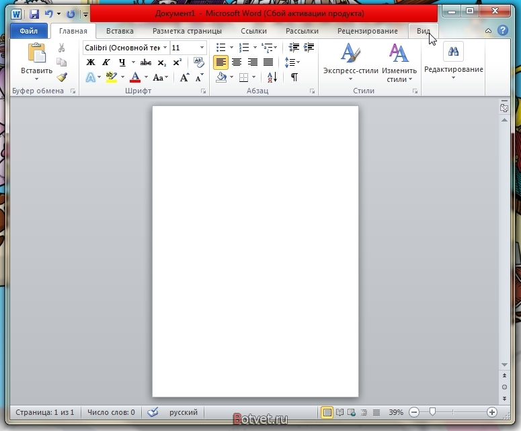Screen dimensions: 521x431
Task: Open Шрифт dialog launcher
Action: (x=203, y=91)
